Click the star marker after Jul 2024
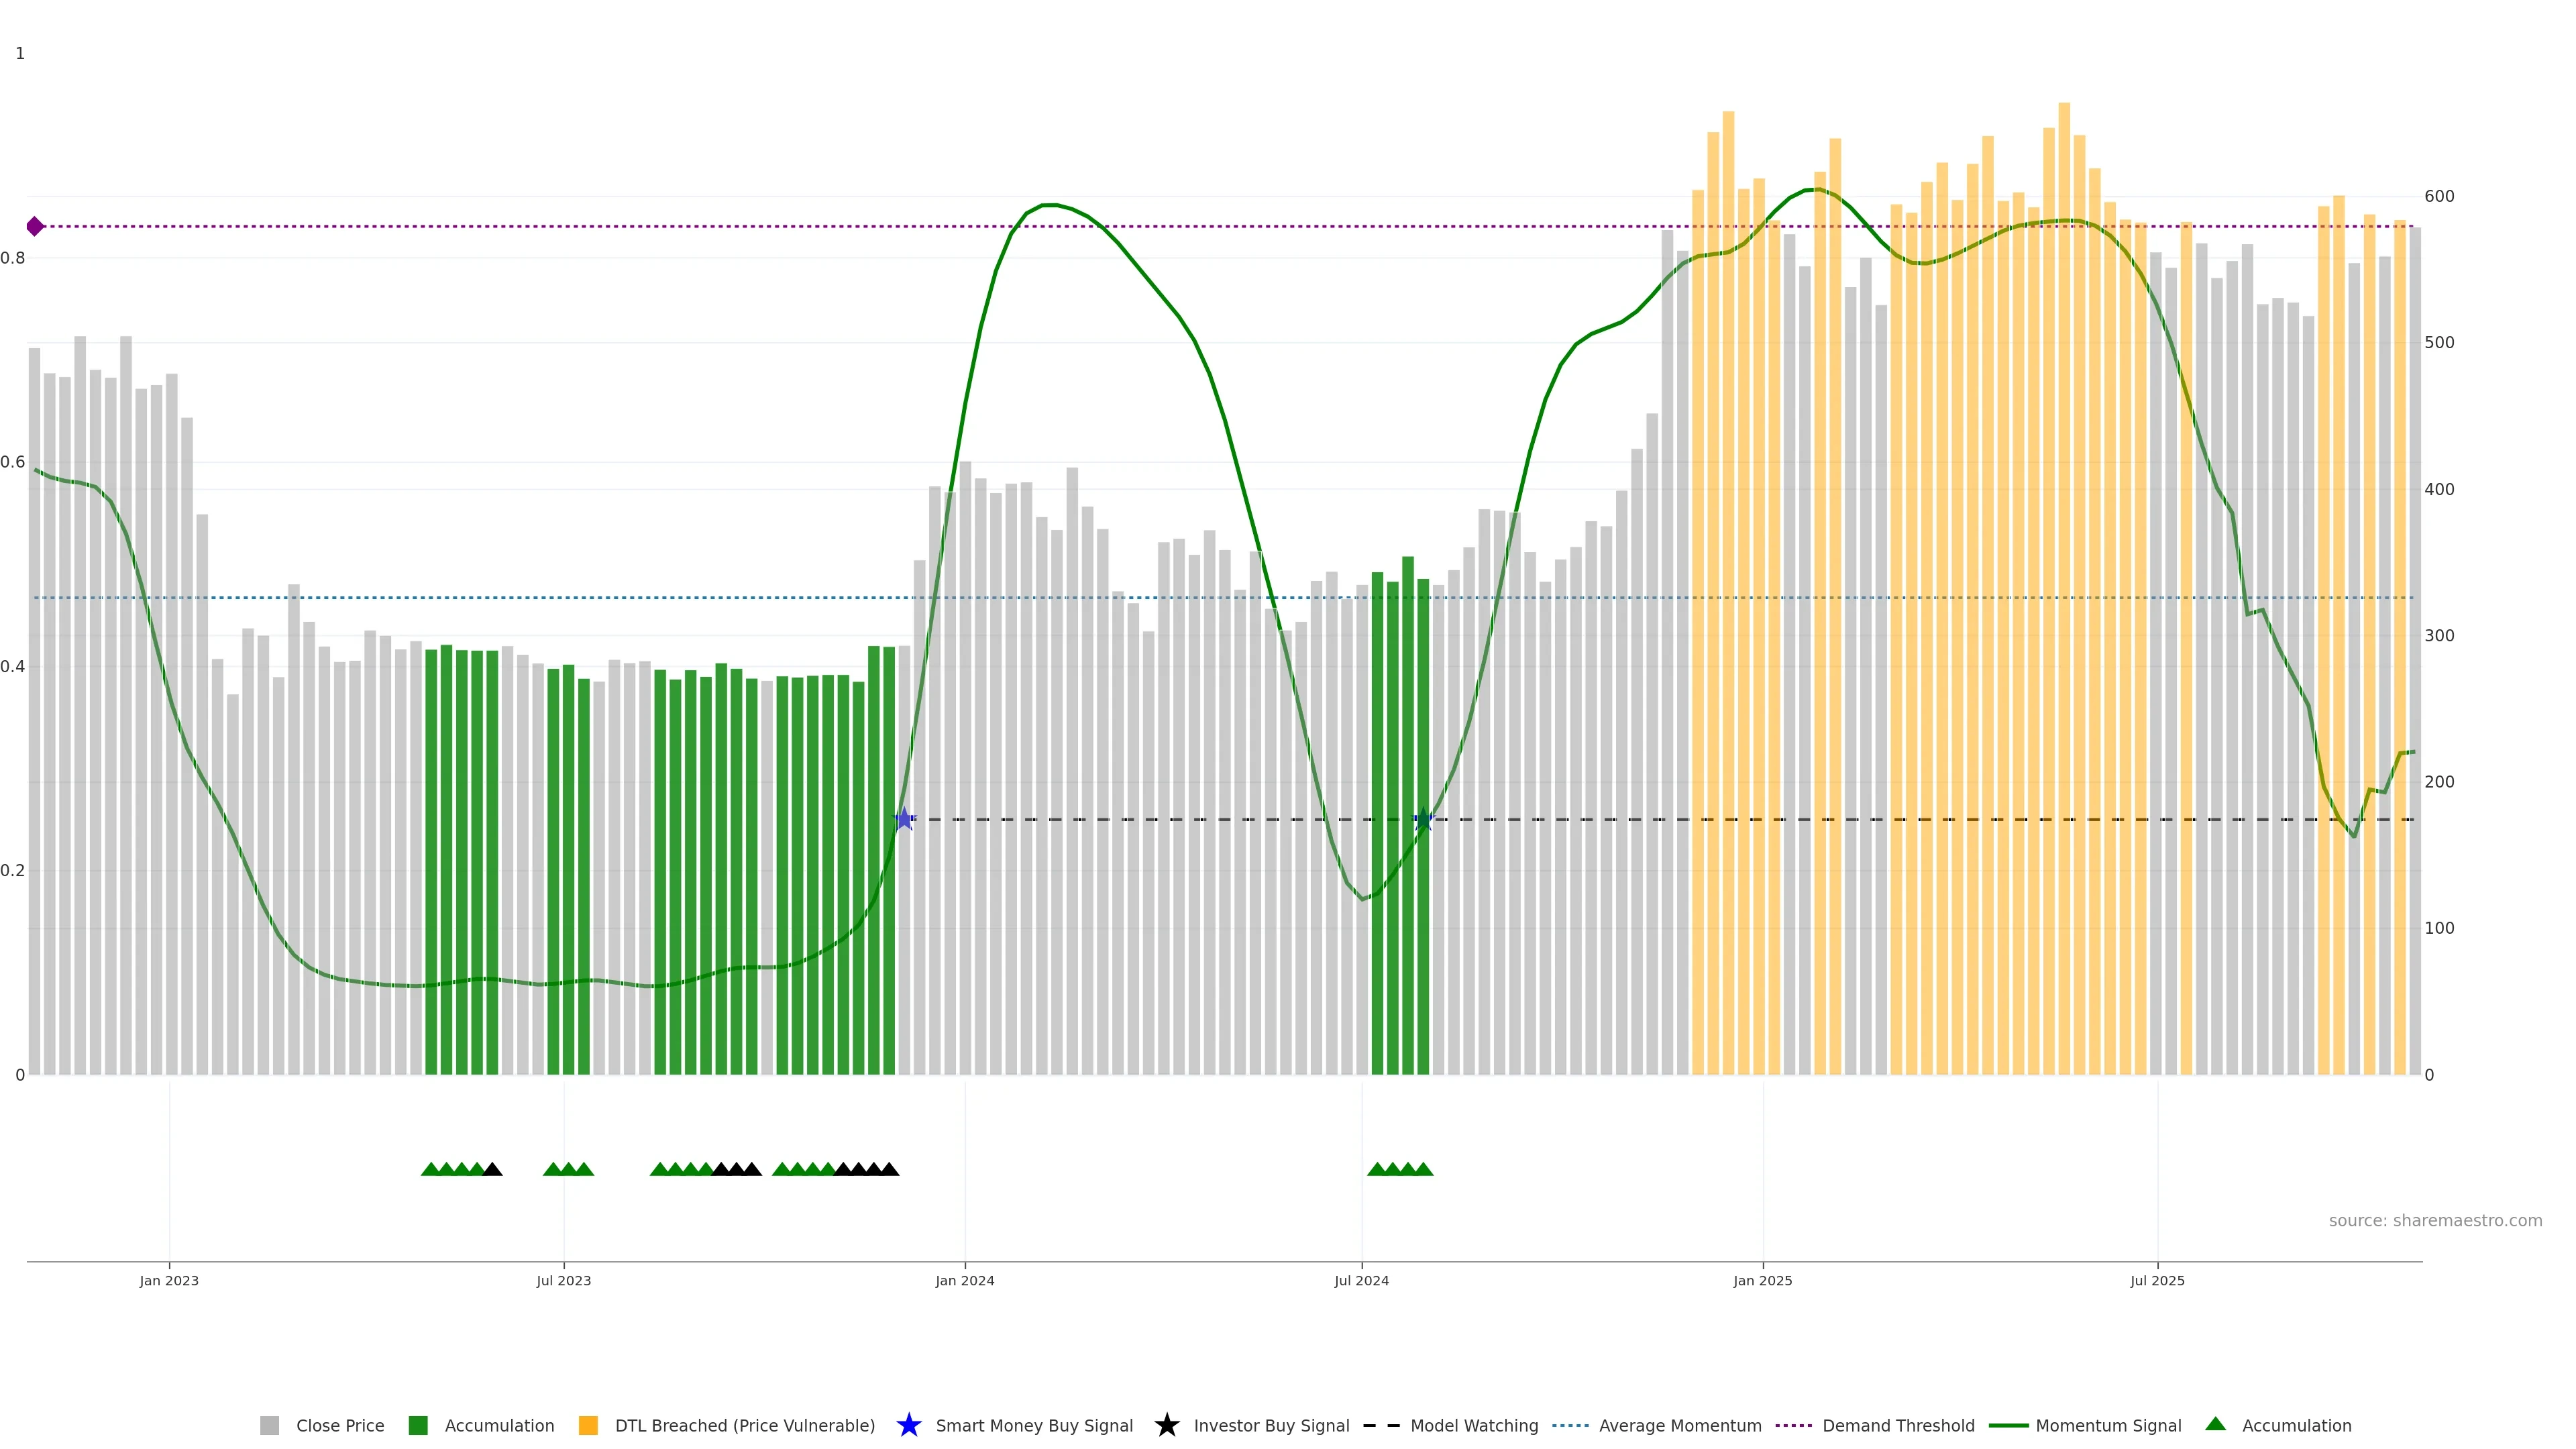Image resolution: width=2576 pixels, height=1449 pixels. pos(1423,819)
